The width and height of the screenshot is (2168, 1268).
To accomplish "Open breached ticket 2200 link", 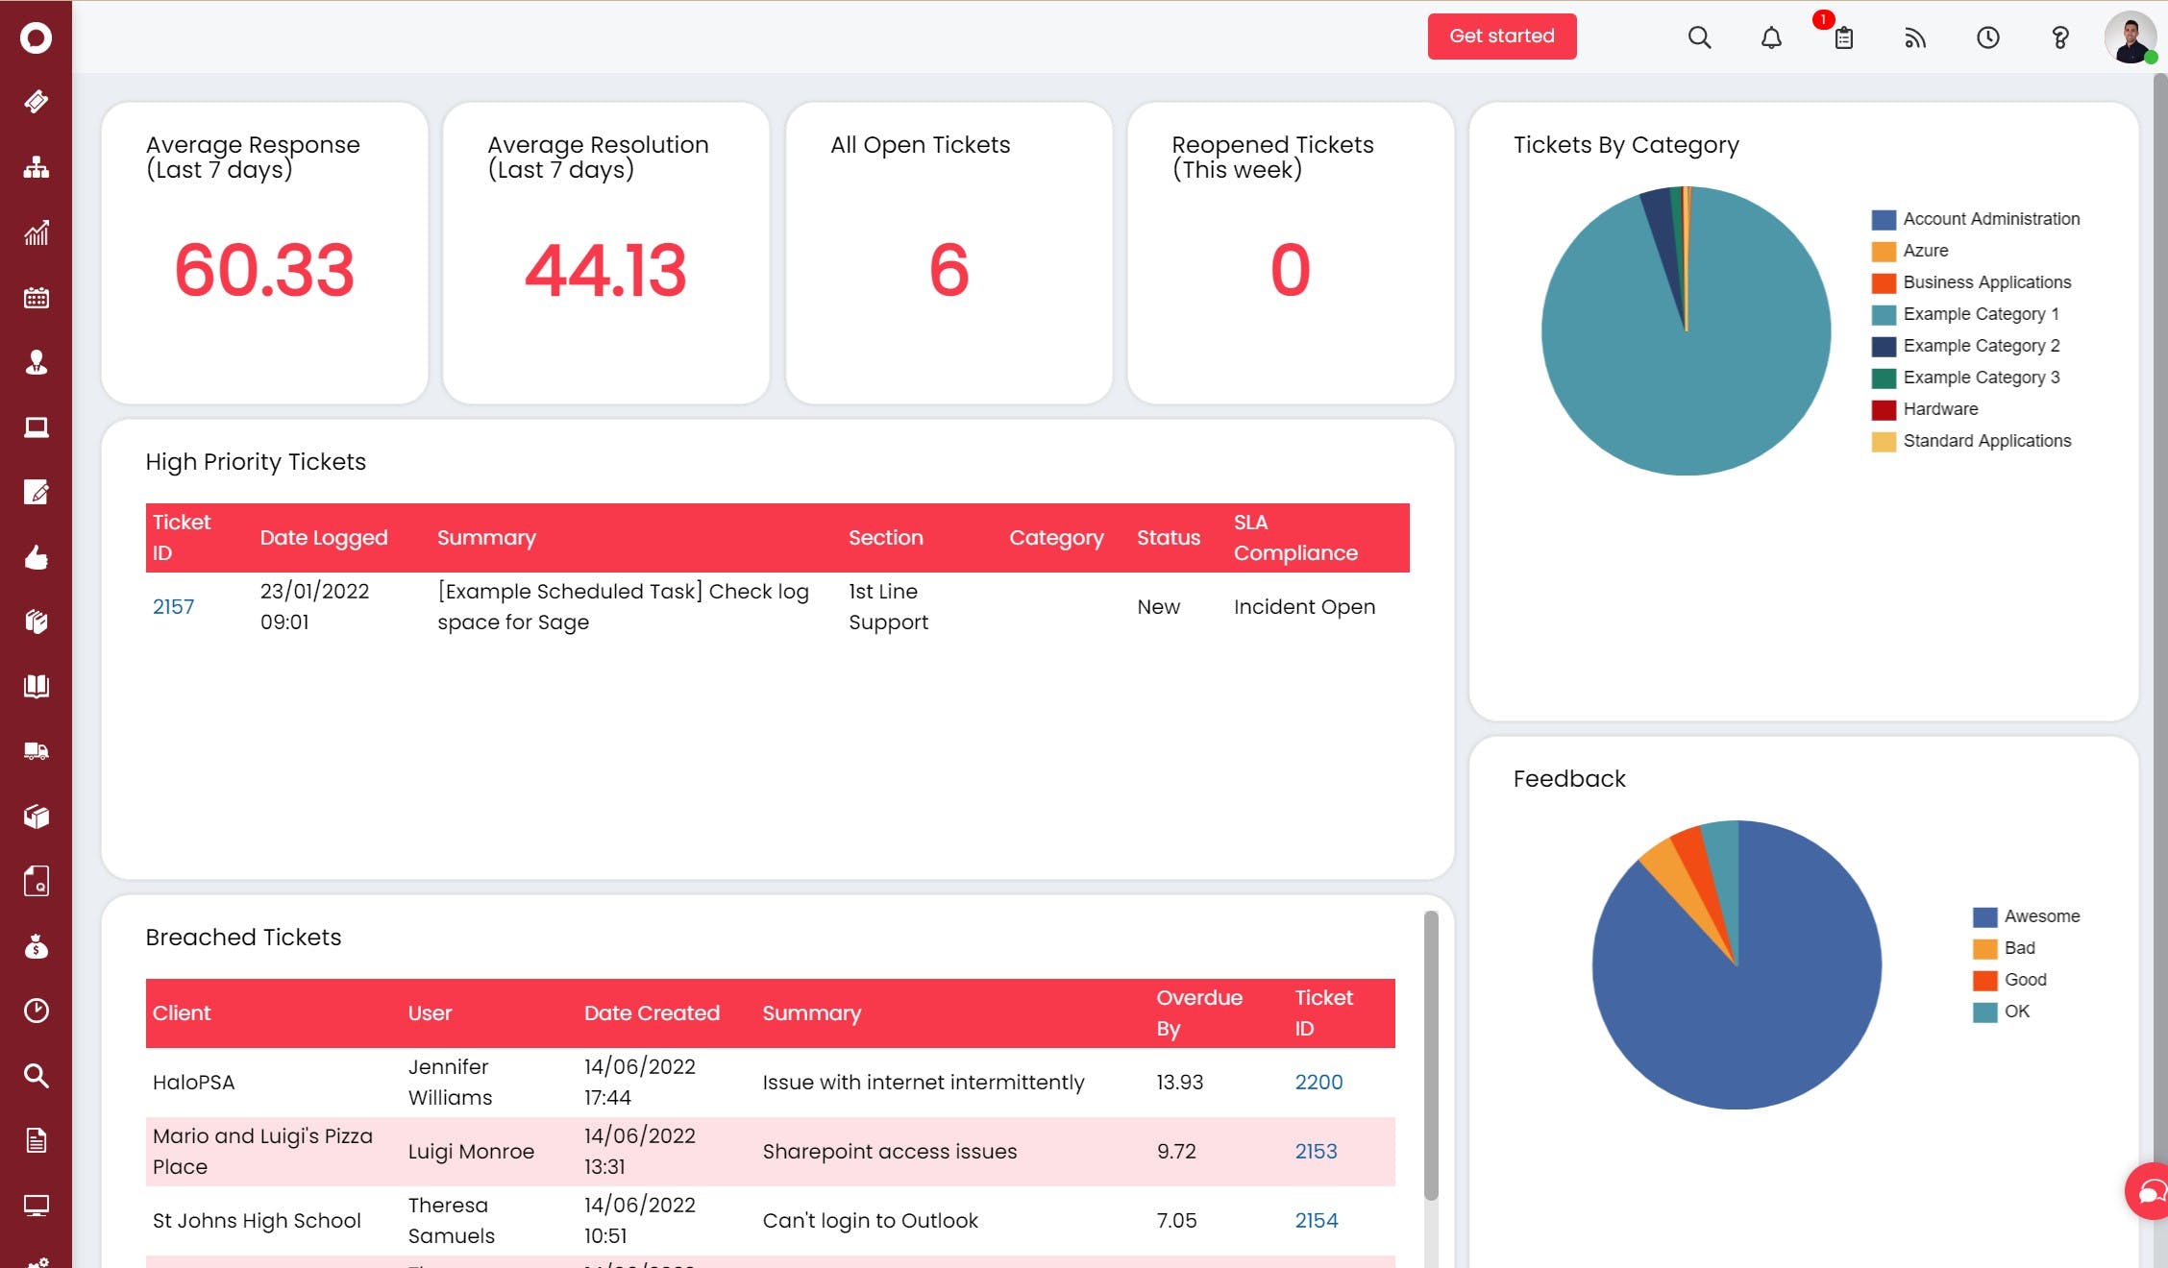I will [x=1318, y=1082].
